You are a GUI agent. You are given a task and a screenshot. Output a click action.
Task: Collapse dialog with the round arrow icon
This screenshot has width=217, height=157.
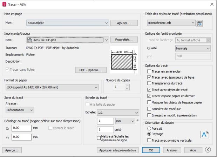tap(208, 150)
